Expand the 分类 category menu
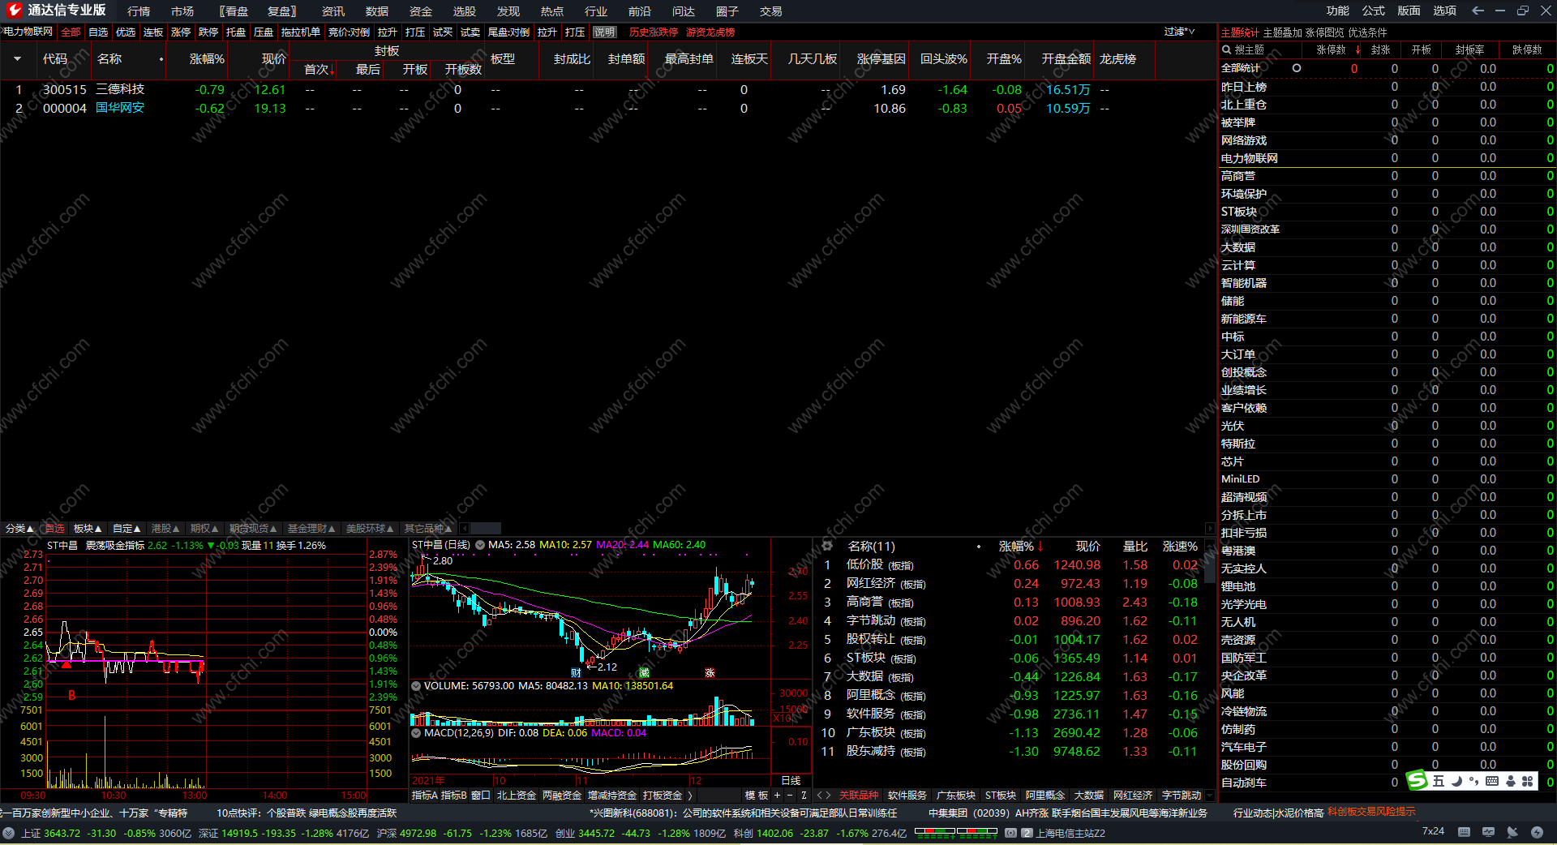The image size is (1557, 845). [x=19, y=529]
